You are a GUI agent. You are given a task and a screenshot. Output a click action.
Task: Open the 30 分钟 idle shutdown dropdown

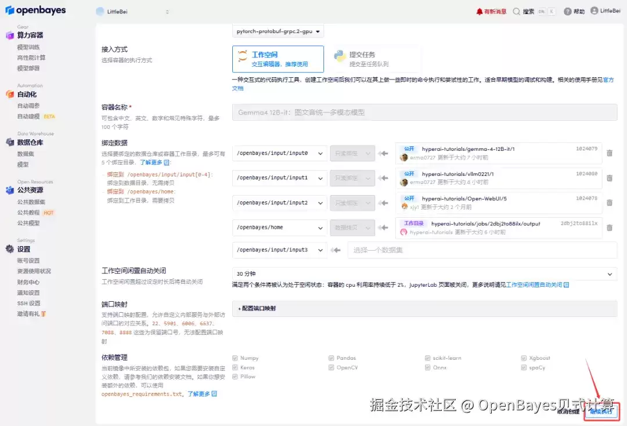point(424,274)
